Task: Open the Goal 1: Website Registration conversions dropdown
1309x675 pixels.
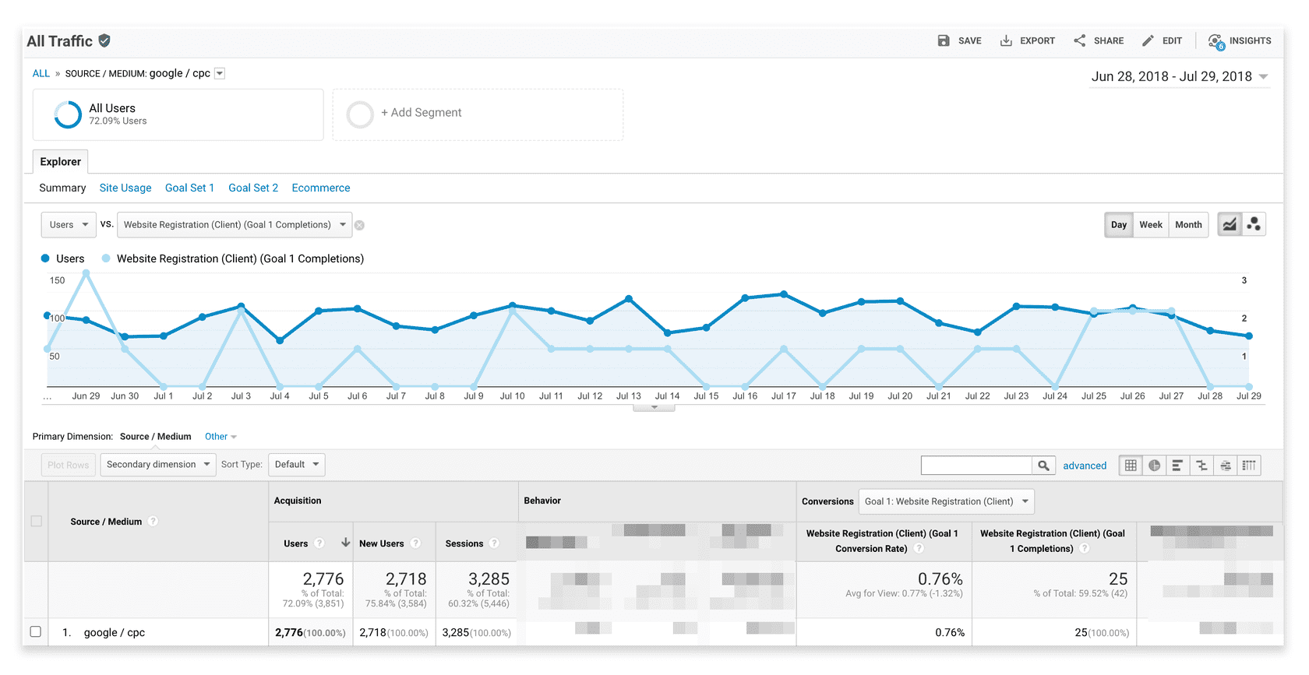Action: tap(946, 501)
